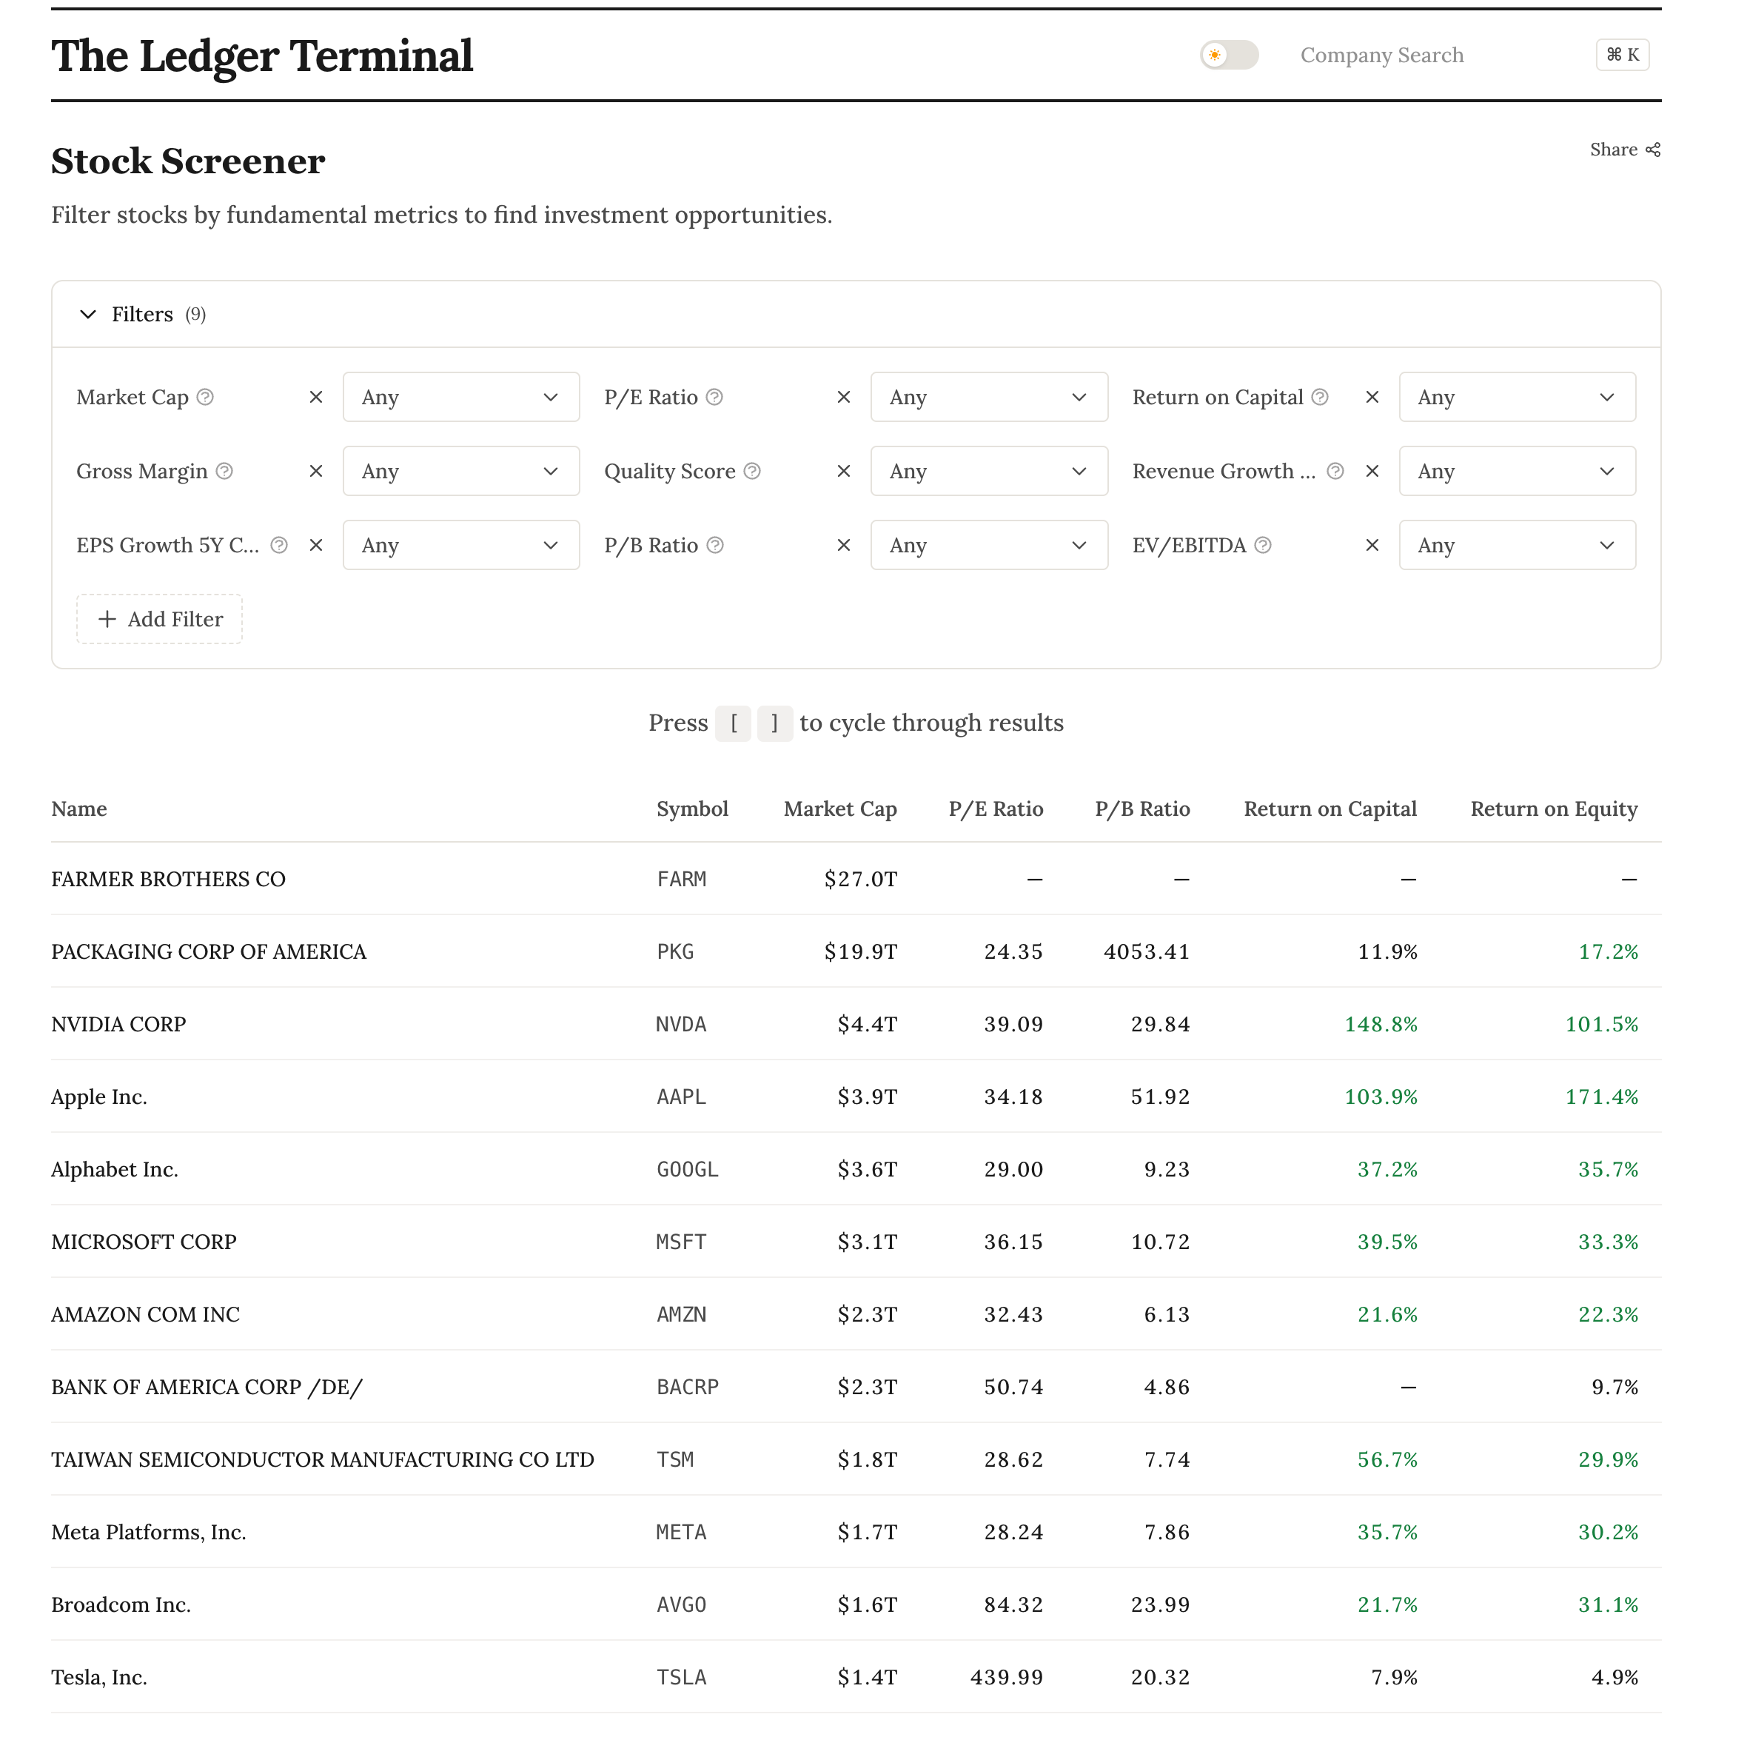Open the Quality Score dropdown
The width and height of the screenshot is (1747, 1737).
tap(989, 471)
